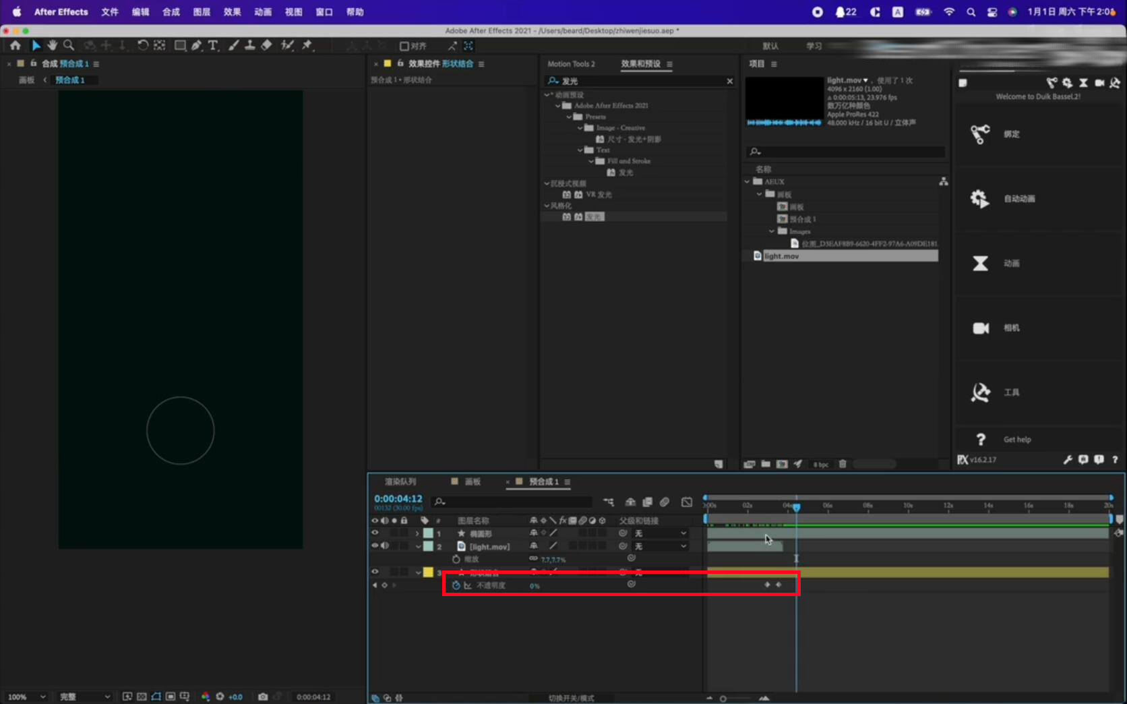Collapse layer 2 light.mov properties
Screen dimensions: 1127x704
pos(418,546)
